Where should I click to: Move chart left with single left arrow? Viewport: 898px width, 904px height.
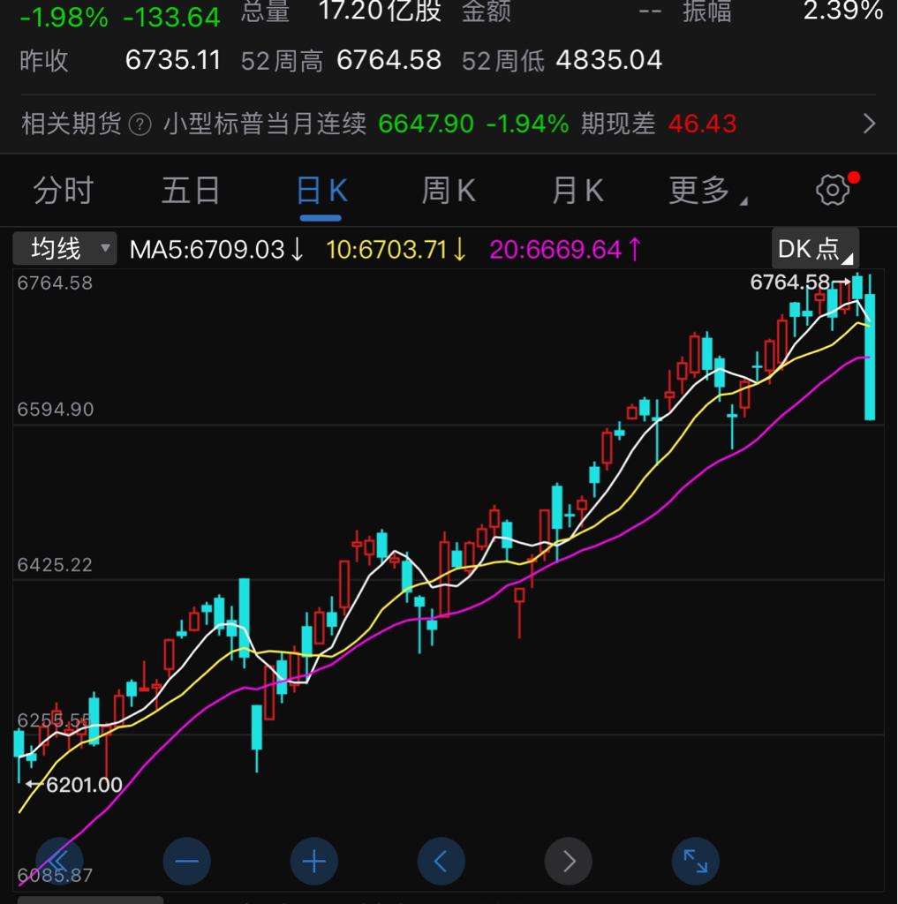441,862
